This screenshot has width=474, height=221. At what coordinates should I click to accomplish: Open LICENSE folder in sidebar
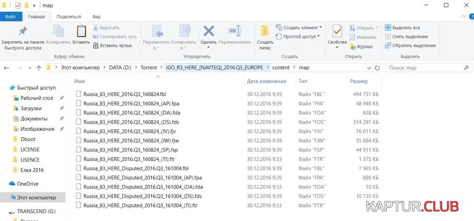[x=30, y=150]
